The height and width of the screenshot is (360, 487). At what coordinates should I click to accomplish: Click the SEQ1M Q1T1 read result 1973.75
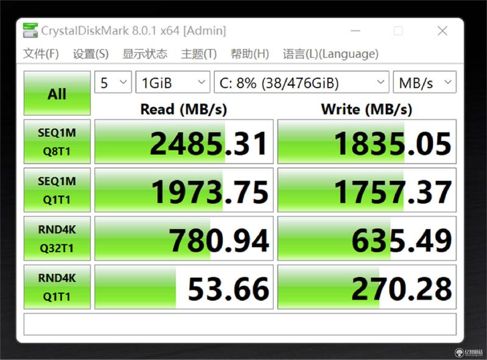click(x=184, y=190)
